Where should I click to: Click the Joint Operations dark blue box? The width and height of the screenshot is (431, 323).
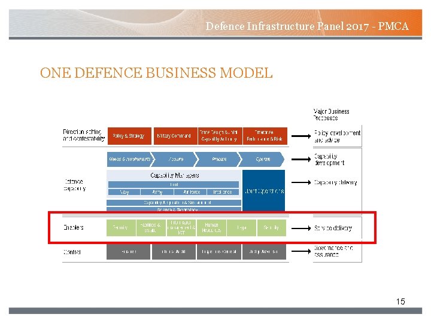pyautogui.click(x=264, y=191)
